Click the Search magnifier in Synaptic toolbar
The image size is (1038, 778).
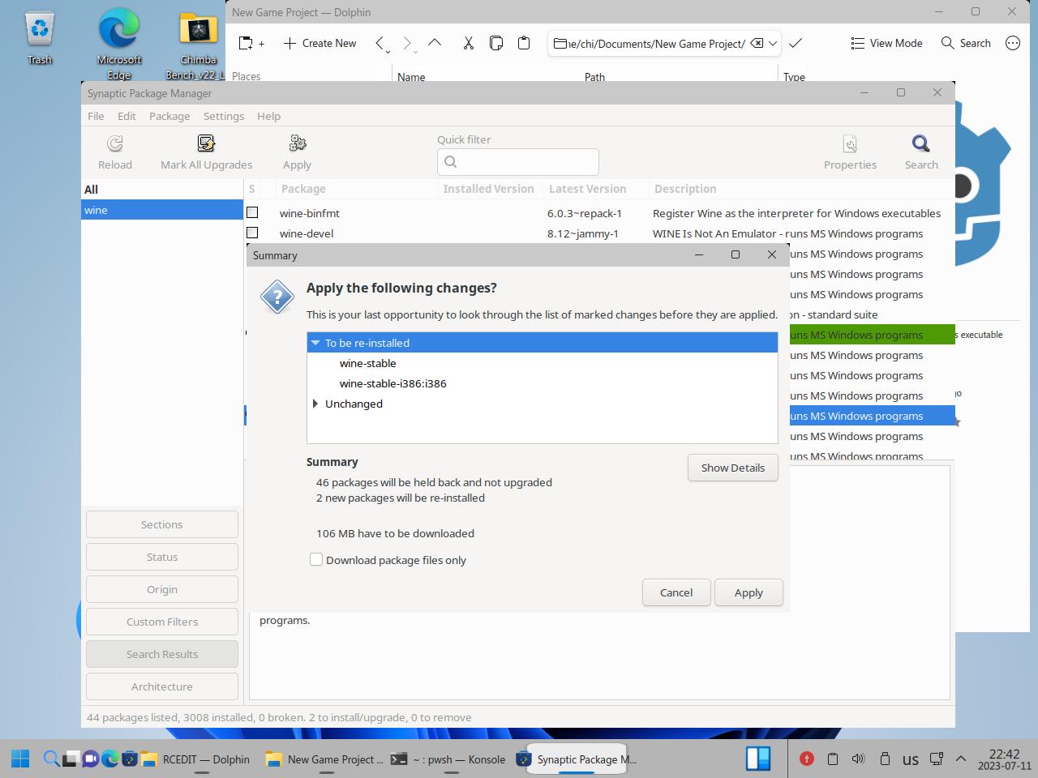point(920,144)
